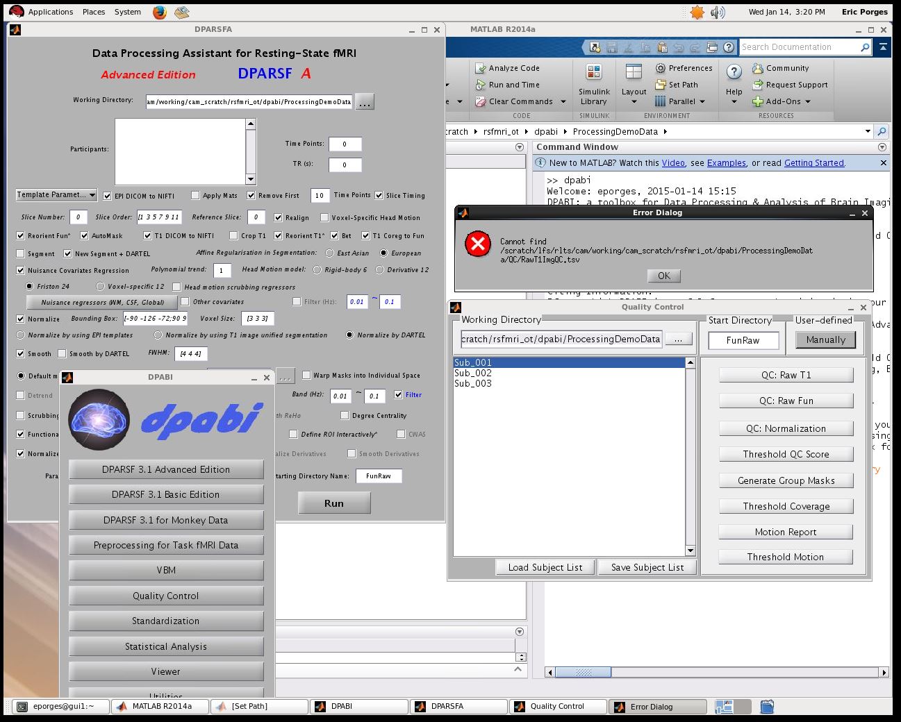Expand the Parallel dropdown
Image resolution: width=901 pixels, height=722 pixels.
pos(702,101)
